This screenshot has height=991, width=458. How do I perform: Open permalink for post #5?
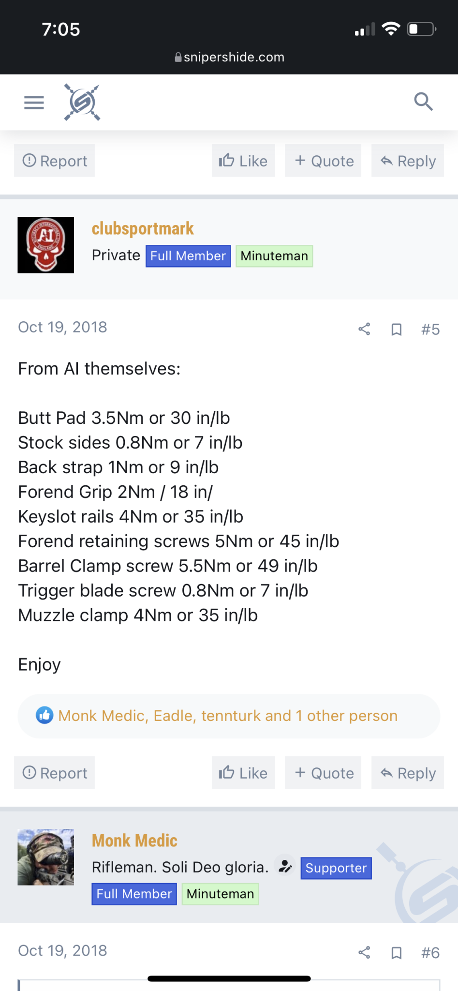(x=430, y=330)
